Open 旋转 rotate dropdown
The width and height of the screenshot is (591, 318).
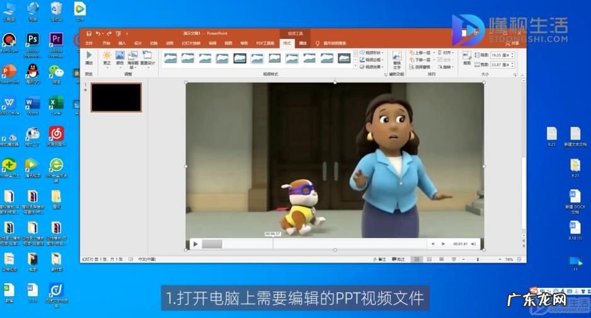tap(446, 67)
